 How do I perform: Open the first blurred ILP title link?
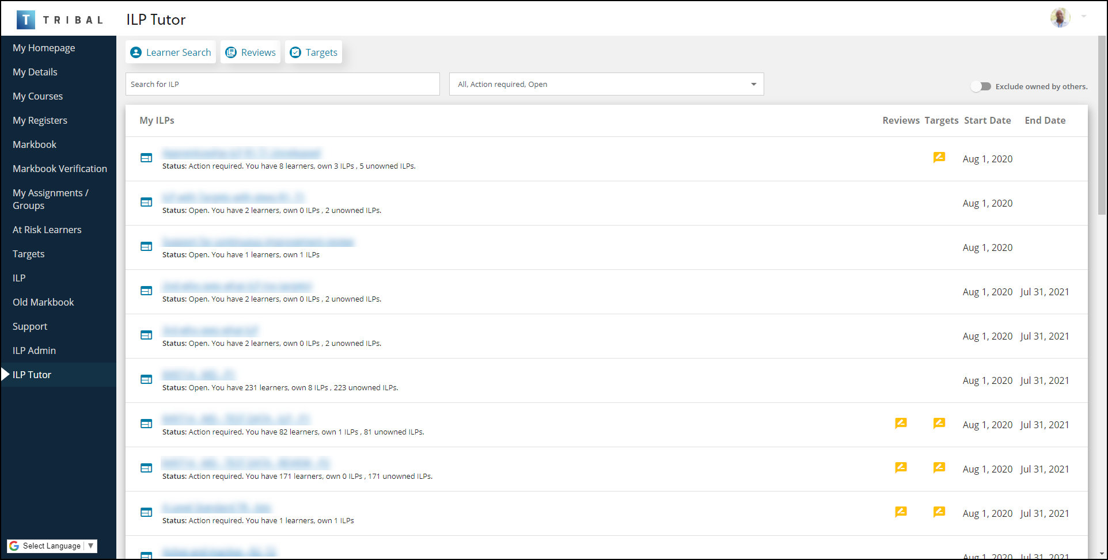point(241,153)
